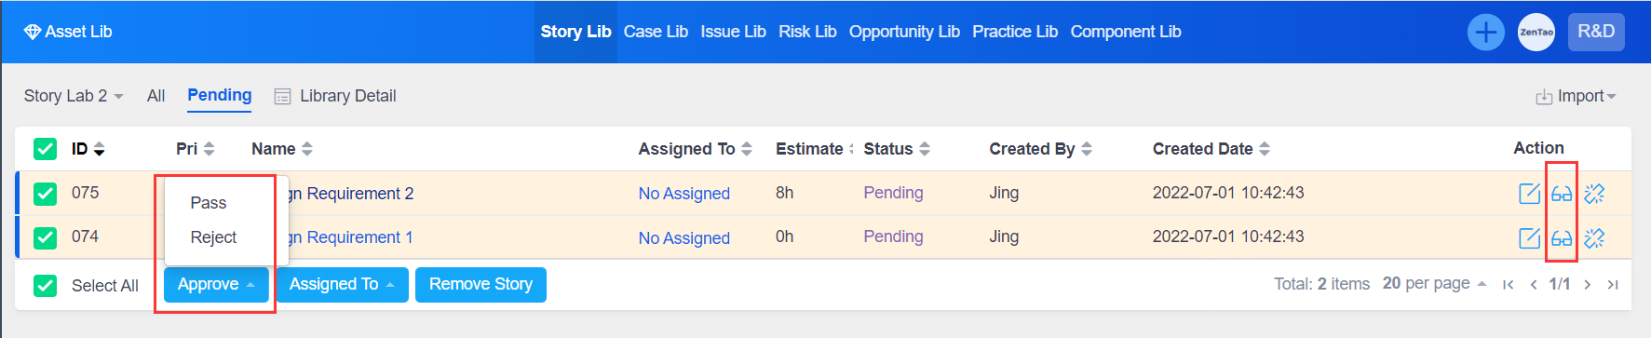Toggle the Select All checkbox
Screen dimensions: 1651x338
[x=45, y=286]
